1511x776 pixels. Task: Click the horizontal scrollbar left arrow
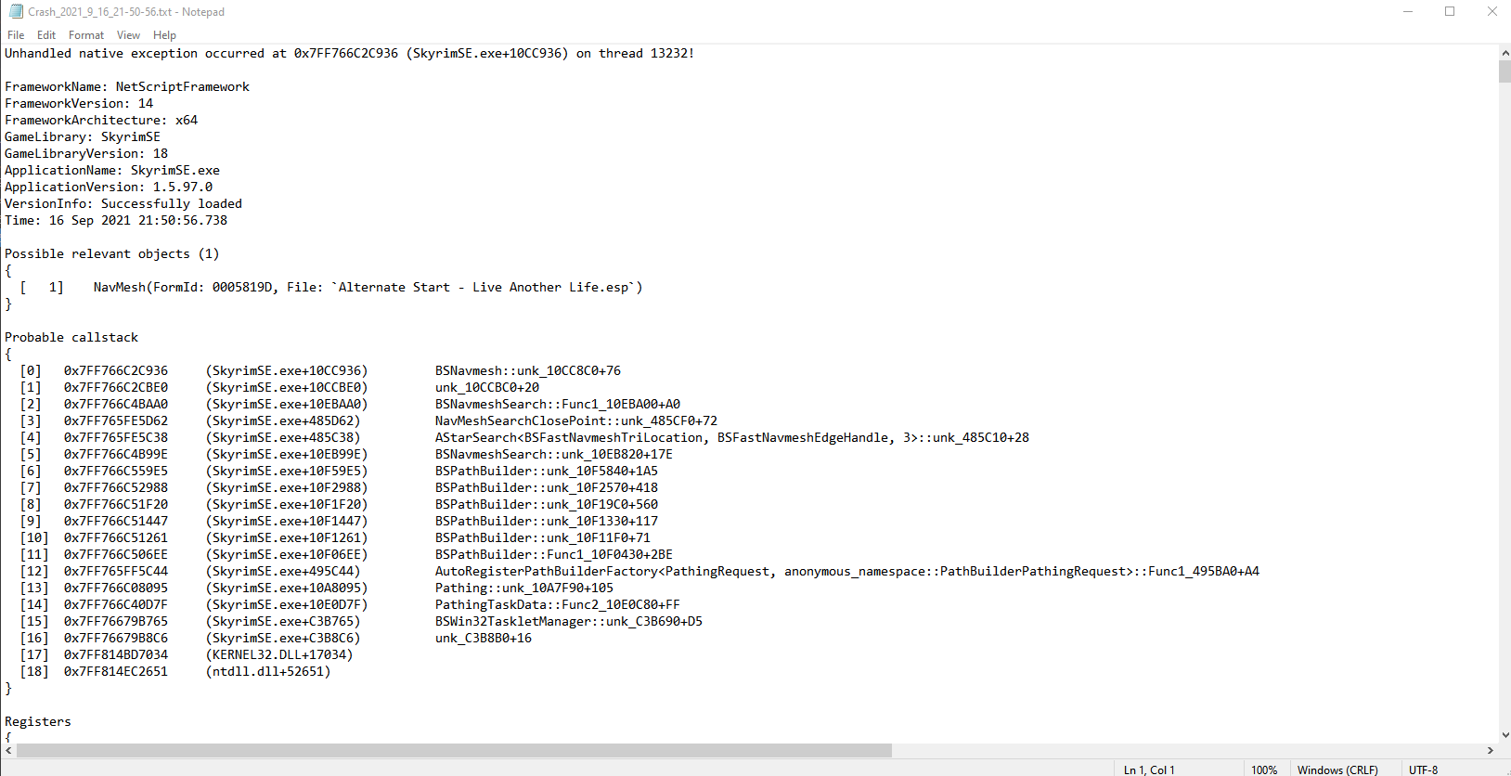click(8, 750)
